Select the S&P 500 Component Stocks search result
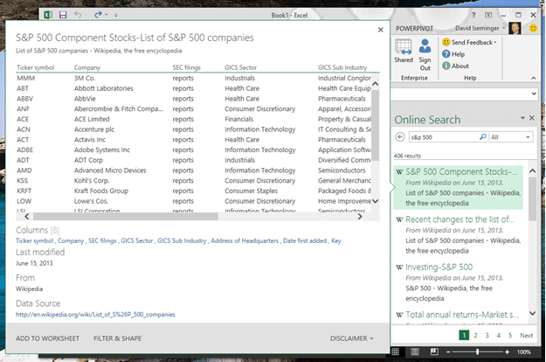546x362 pixels. [x=459, y=187]
